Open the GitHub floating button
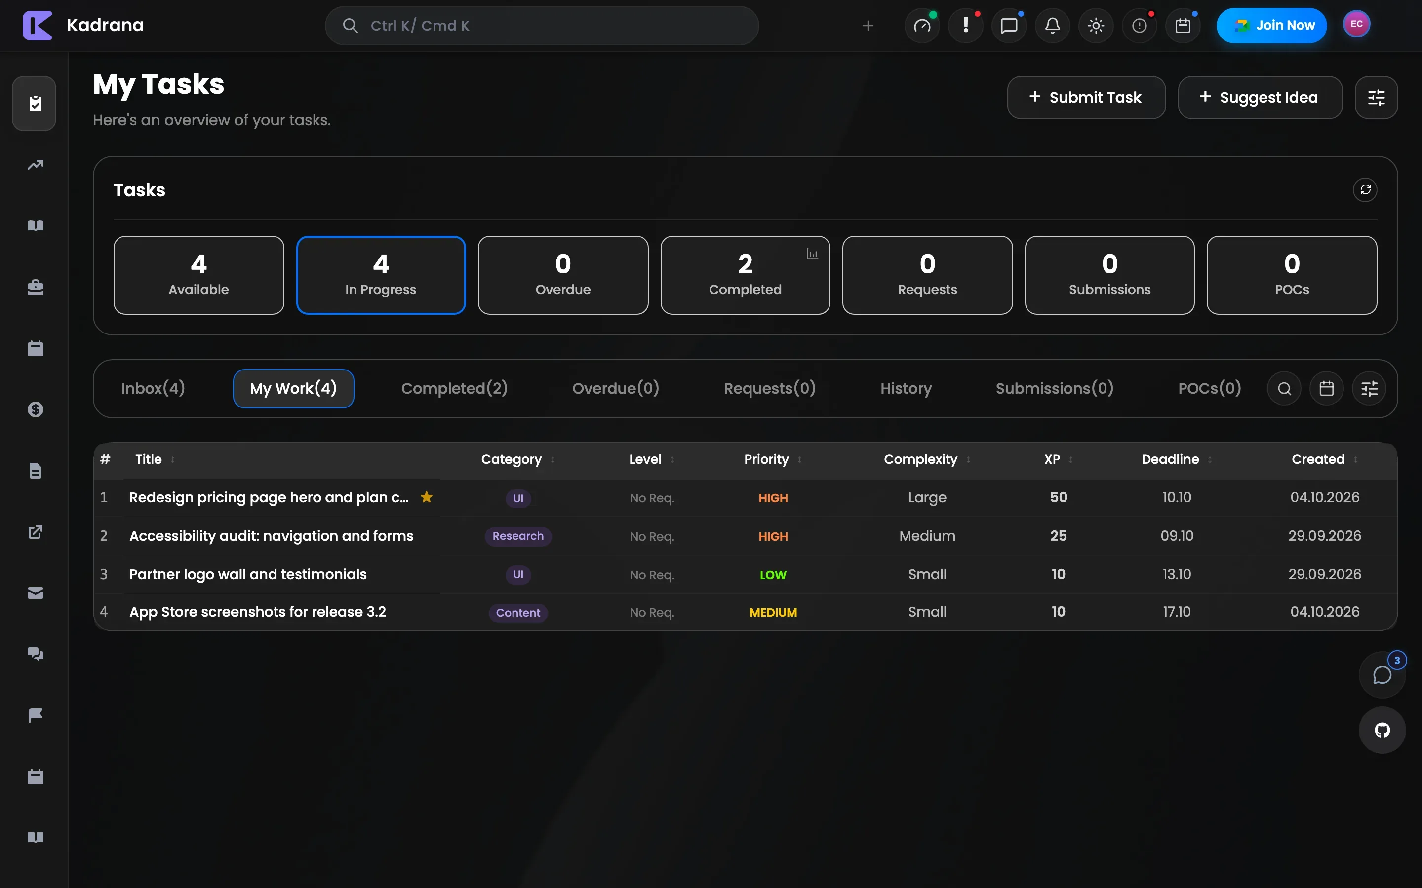The width and height of the screenshot is (1422, 888). point(1382,730)
